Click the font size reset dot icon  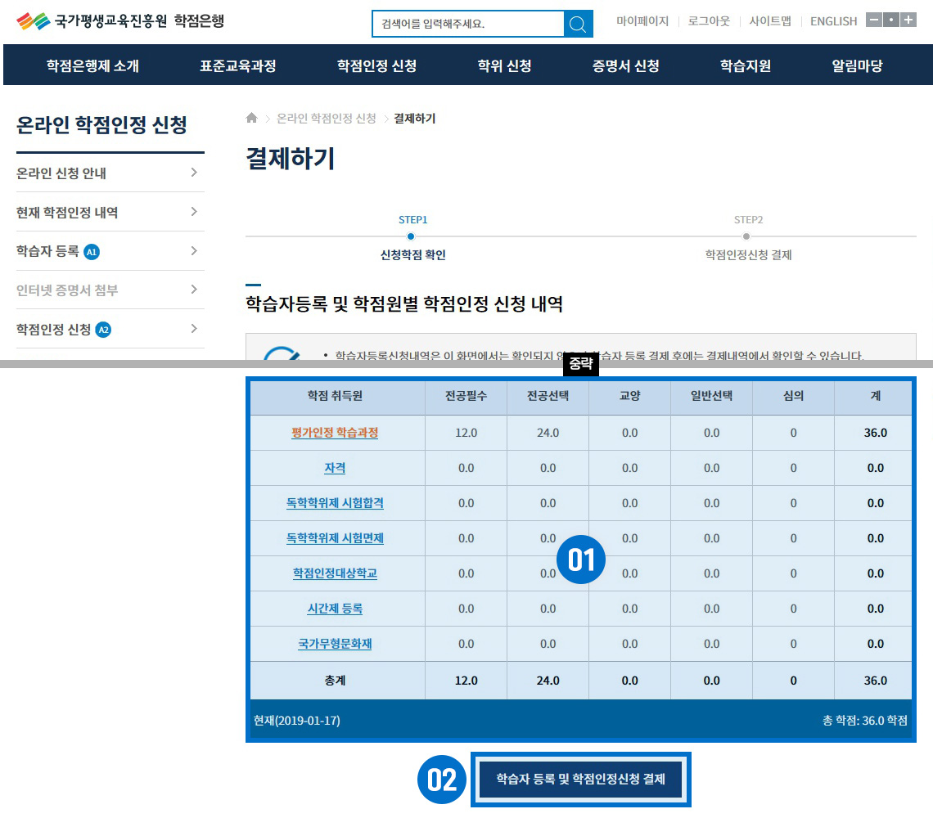pos(891,20)
